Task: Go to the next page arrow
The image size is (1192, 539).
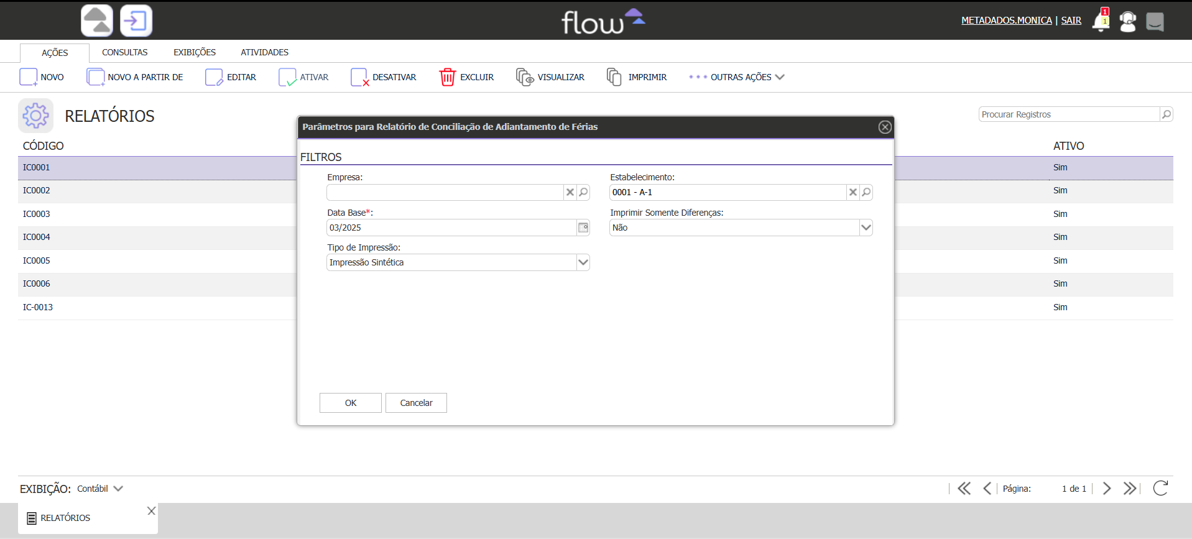Action: [x=1107, y=489]
